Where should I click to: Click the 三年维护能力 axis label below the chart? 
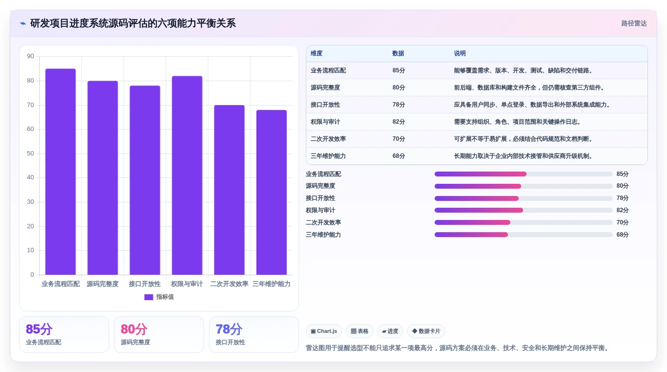pyautogui.click(x=272, y=284)
